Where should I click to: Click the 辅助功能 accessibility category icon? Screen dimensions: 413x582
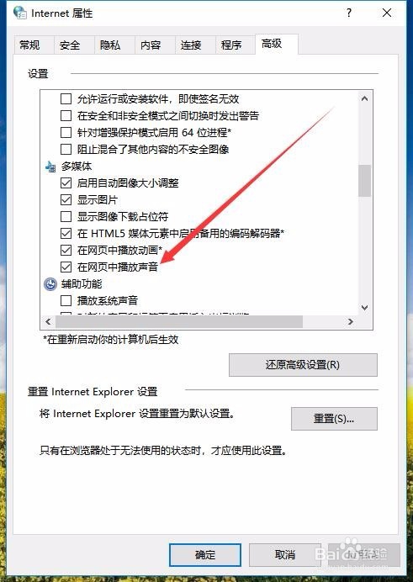pyautogui.click(x=50, y=284)
